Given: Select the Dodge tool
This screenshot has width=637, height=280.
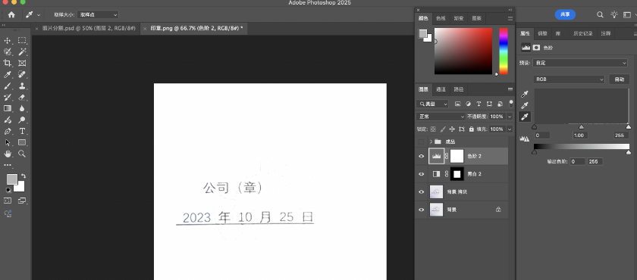Looking at the screenshot, I should (22, 120).
